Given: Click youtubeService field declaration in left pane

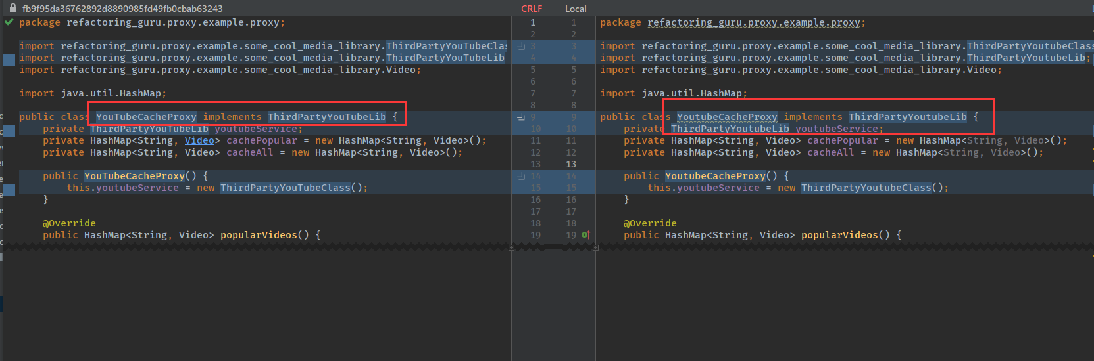Looking at the screenshot, I should (256, 129).
